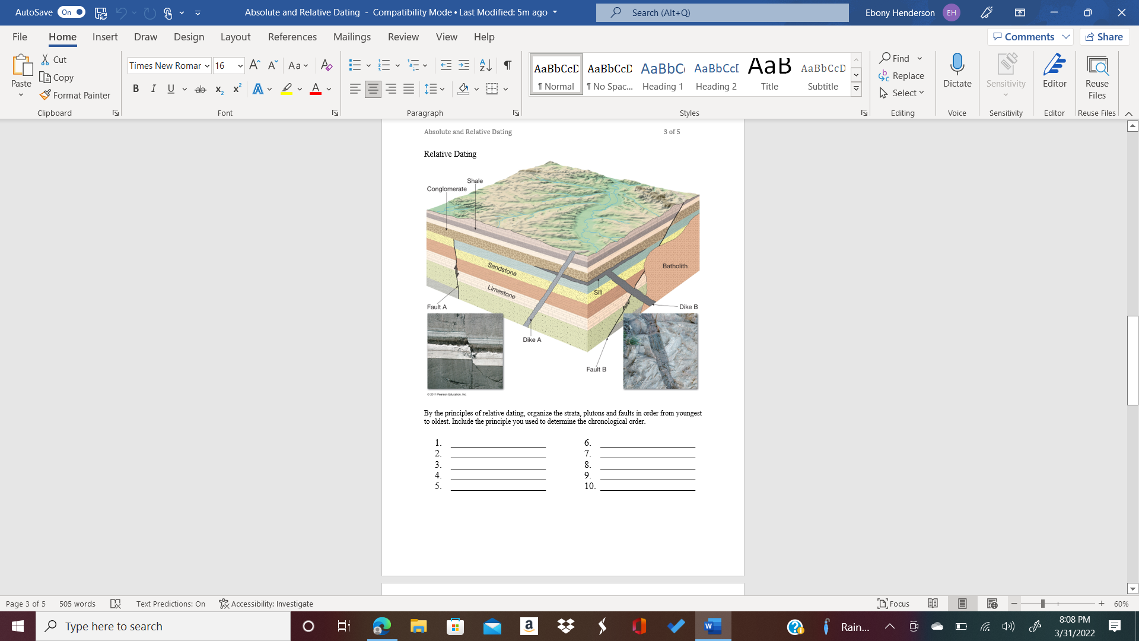Toggle AutoSave switch off
This screenshot has height=641, width=1139.
(x=71, y=12)
